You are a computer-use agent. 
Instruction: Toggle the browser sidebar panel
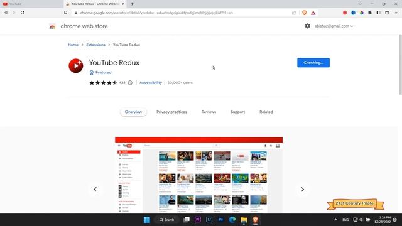coord(378,13)
